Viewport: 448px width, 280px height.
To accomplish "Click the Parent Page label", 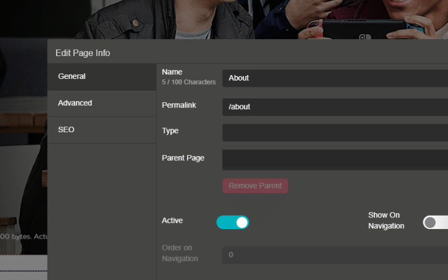I will tap(183, 158).
